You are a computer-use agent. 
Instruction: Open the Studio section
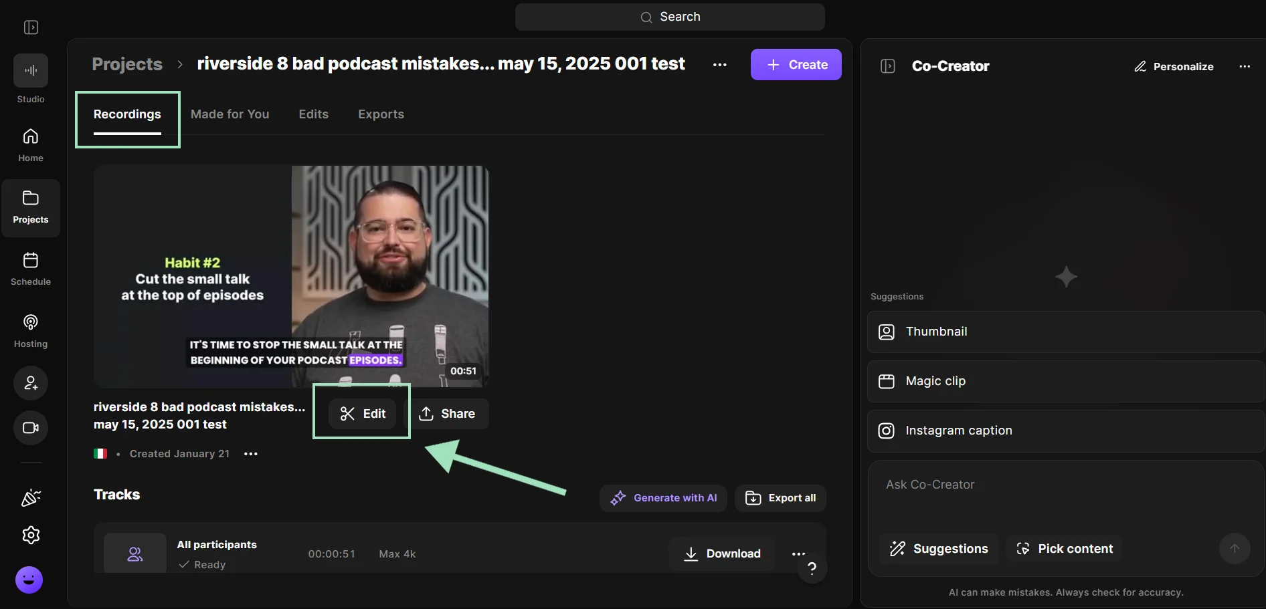tap(31, 79)
